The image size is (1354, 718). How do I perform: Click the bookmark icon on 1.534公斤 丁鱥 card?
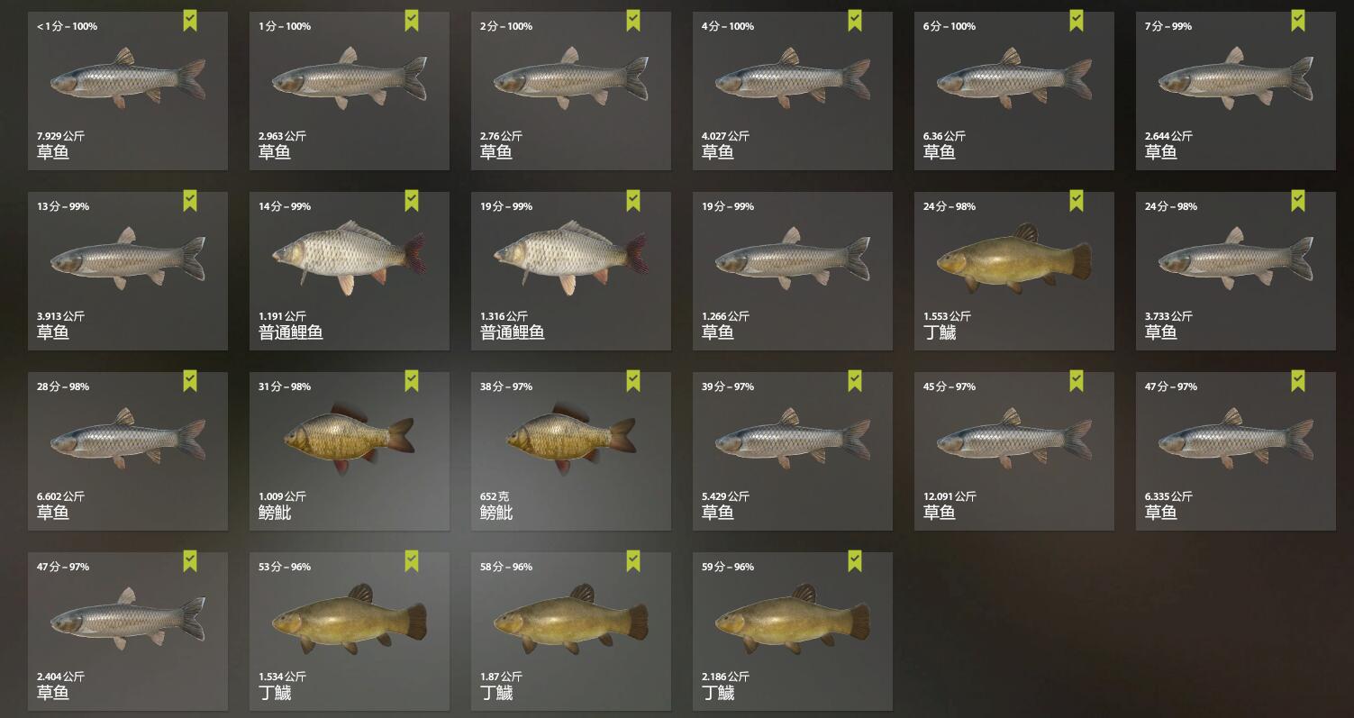pos(412,561)
